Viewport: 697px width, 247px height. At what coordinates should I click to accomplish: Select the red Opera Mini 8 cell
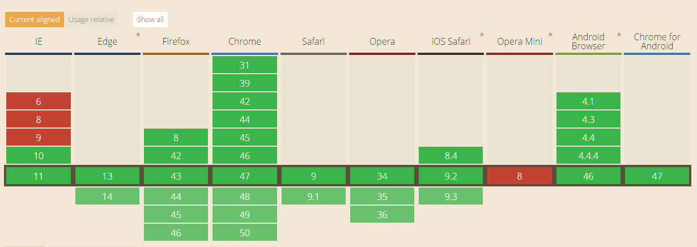[x=520, y=176]
